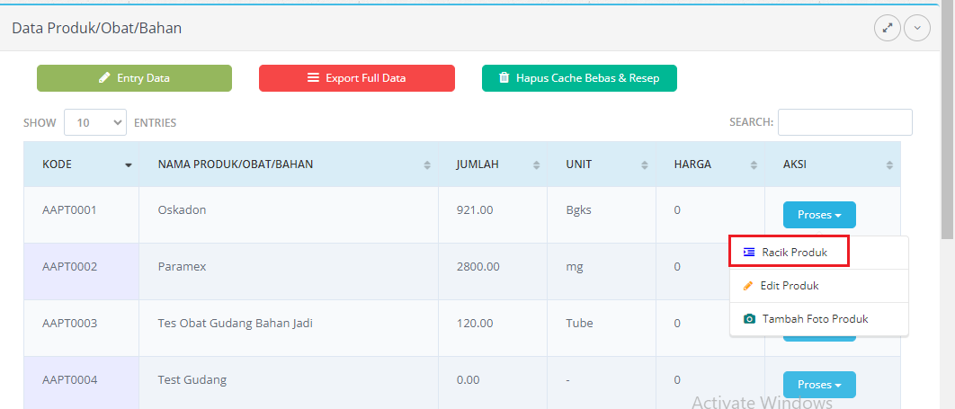Open the show entries count dropdown
Screen dimensions: 955x409
[95, 122]
